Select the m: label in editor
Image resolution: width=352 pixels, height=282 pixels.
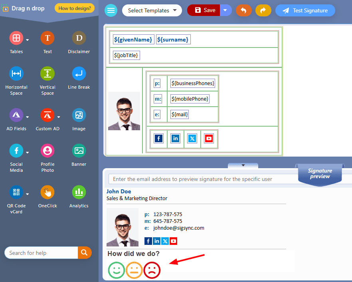[158, 99]
